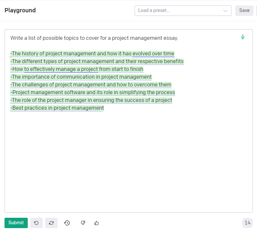Click the line about history of project management

[92, 54]
